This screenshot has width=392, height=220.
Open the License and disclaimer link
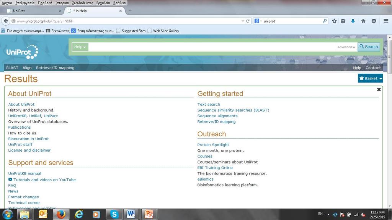[29, 150]
